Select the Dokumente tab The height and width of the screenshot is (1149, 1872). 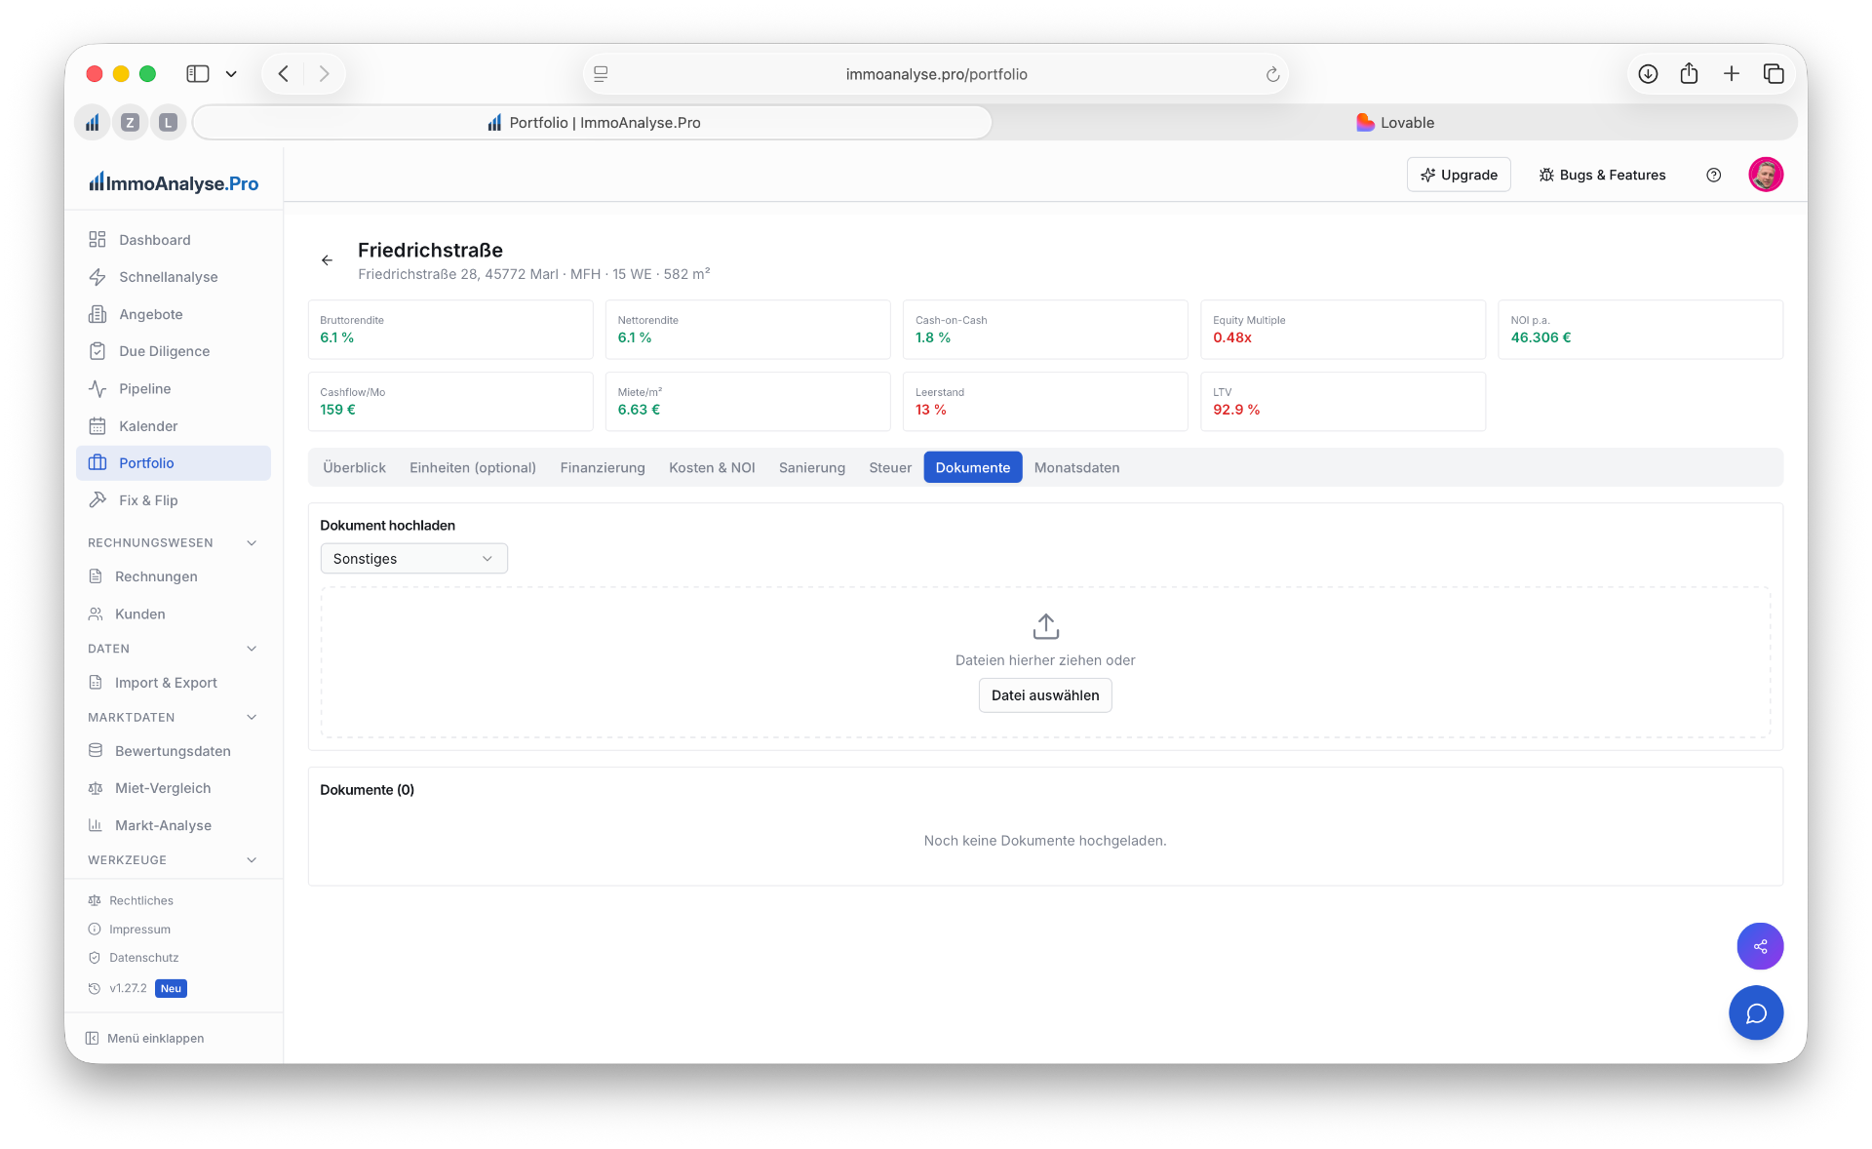tap(973, 468)
